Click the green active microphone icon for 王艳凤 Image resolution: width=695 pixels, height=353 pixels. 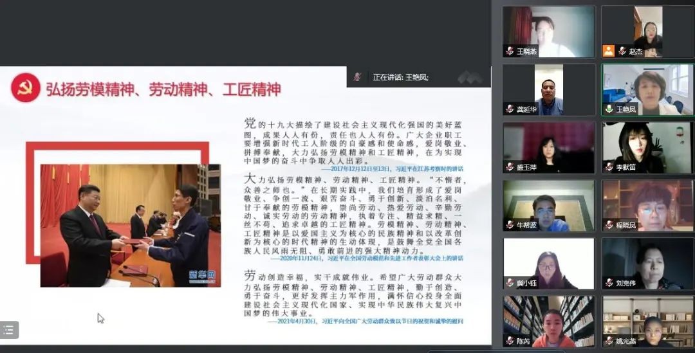(x=609, y=109)
